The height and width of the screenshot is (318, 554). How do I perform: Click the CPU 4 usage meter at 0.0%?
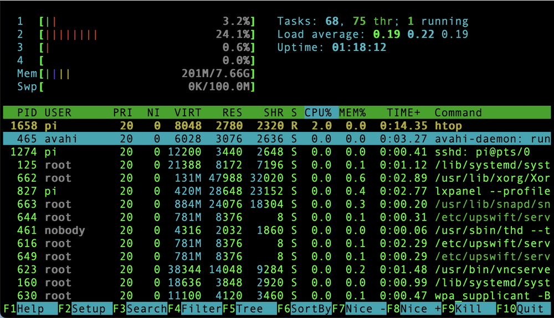136,60
